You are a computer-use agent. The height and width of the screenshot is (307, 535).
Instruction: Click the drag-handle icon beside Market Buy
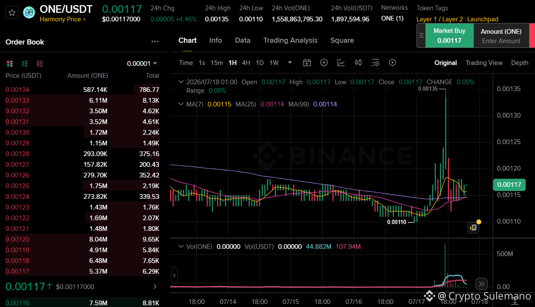pos(421,35)
